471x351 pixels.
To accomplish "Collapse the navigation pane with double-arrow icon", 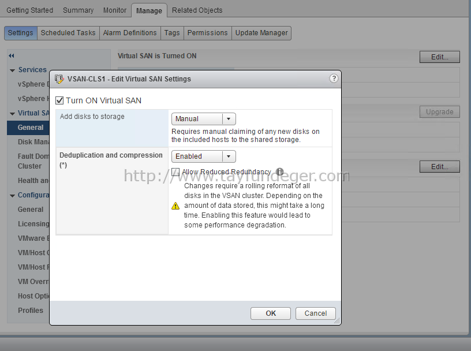I will click(x=12, y=55).
